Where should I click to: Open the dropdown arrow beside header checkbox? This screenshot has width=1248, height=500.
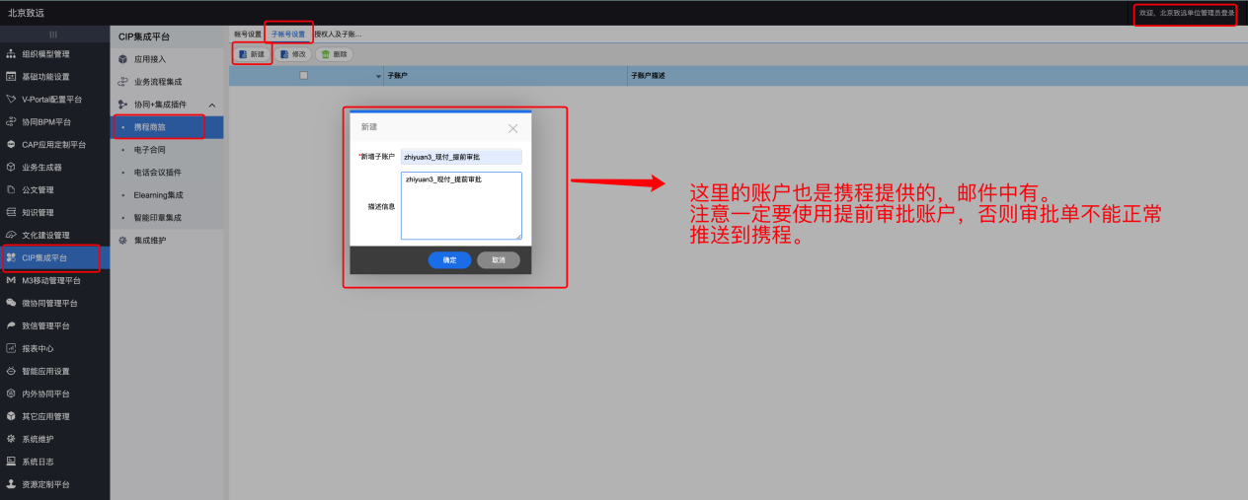tap(378, 76)
